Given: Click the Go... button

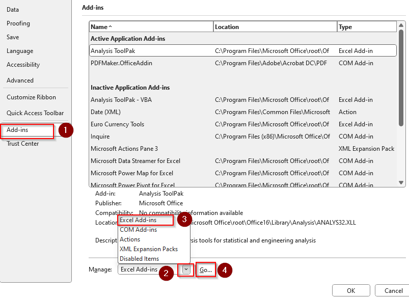Looking at the screenshot, I should click(206, 270).
